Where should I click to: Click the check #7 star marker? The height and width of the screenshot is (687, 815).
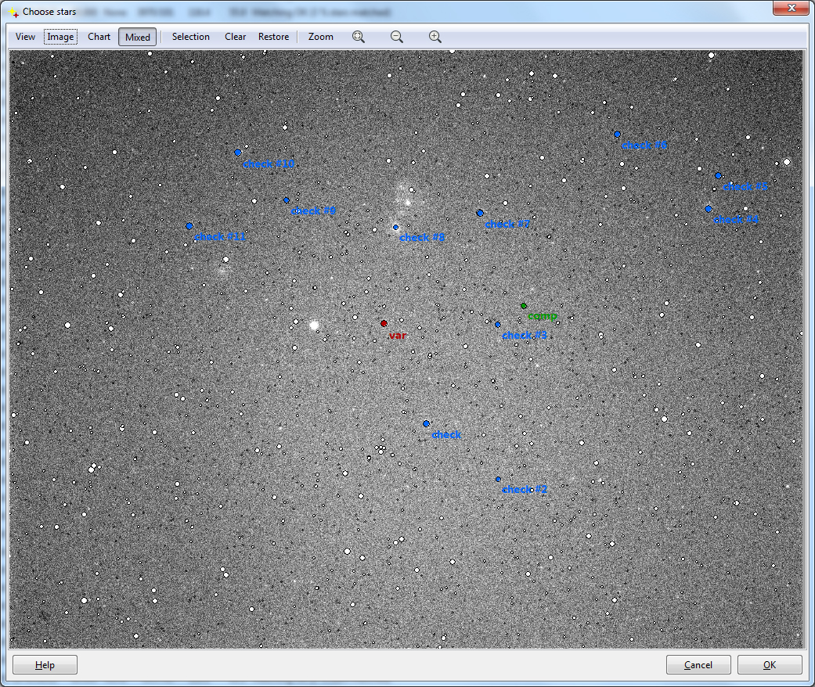pyautogui.click(x=480, y=213)
